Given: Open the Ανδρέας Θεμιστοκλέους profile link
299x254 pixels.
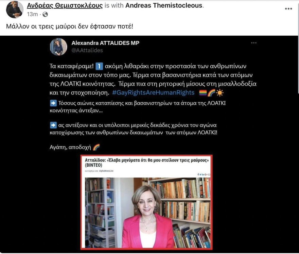Looking at the screenshot, I should 65,5.
